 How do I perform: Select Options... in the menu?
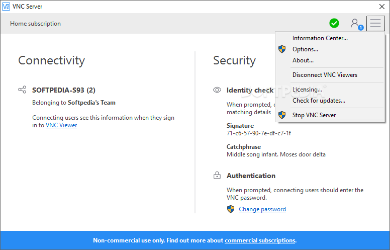(330, 49)
